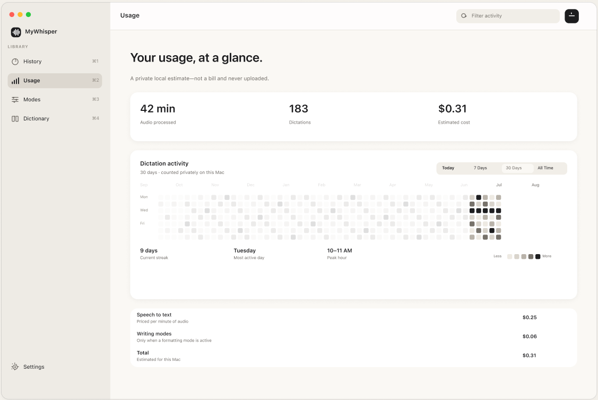
Task: Click the private local estimate subtitle
Action: (200, 79)
